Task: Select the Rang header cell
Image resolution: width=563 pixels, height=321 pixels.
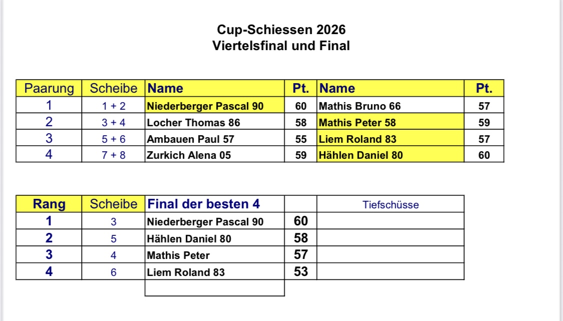Action: 49,204
